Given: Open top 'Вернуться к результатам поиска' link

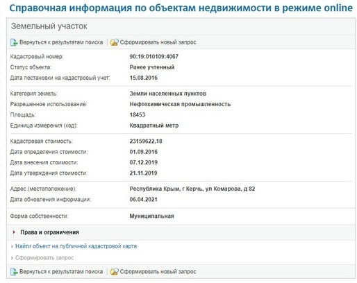Looking at the screenshot, I should [x=61, y=42].
